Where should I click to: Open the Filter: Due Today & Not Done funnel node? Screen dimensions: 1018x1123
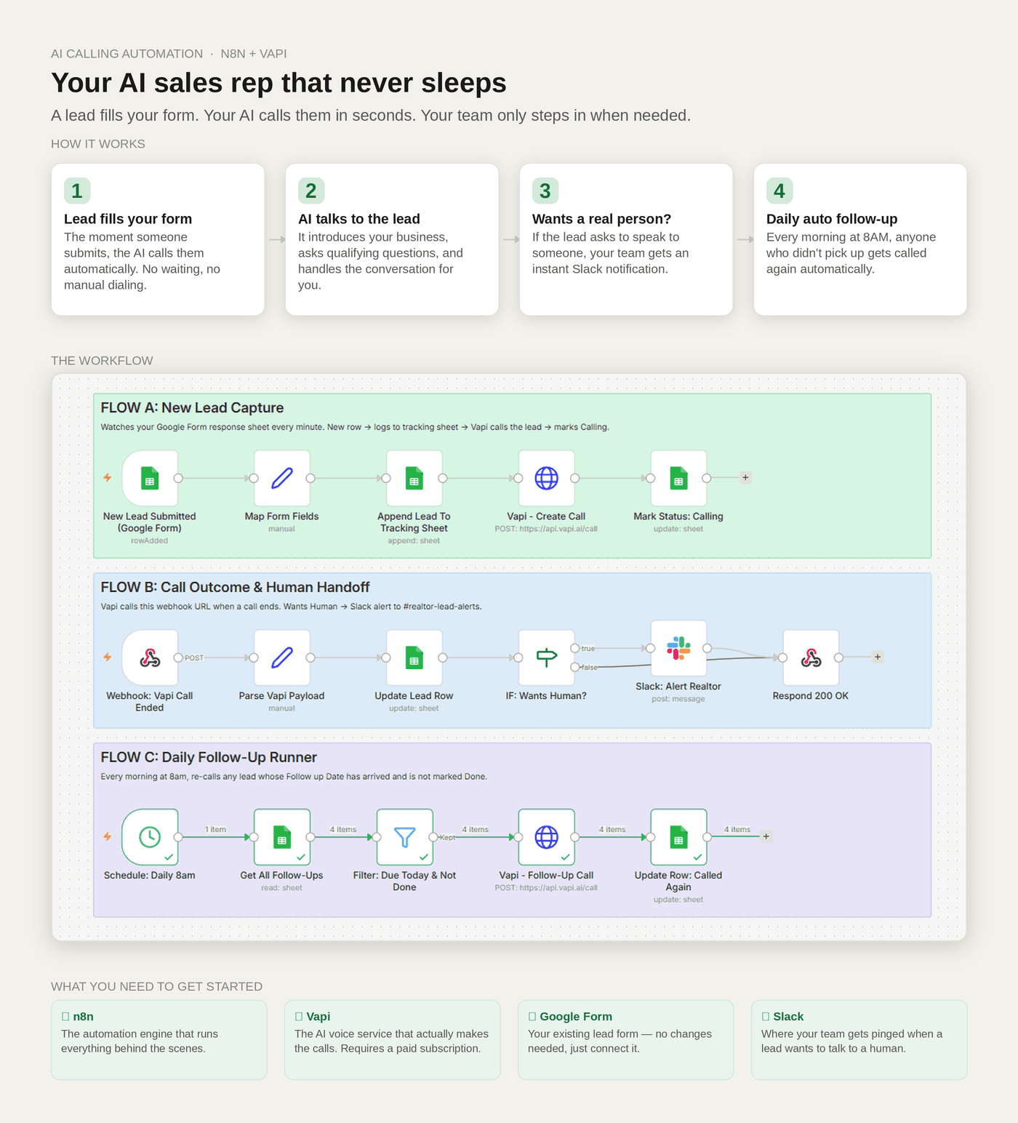tap(405, 837)
